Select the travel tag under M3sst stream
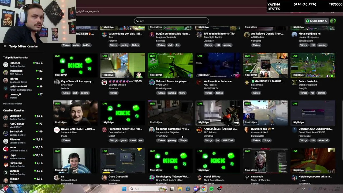This screenshot has width=343, height=193. point(133,140)
